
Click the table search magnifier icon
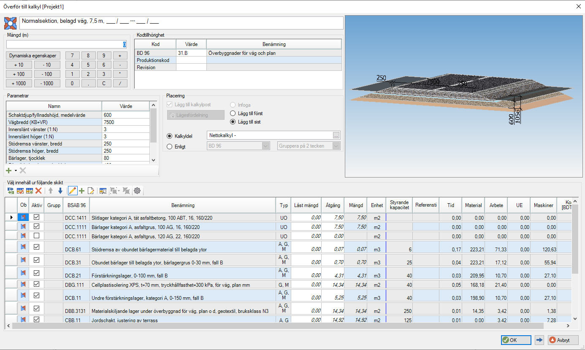103,191
